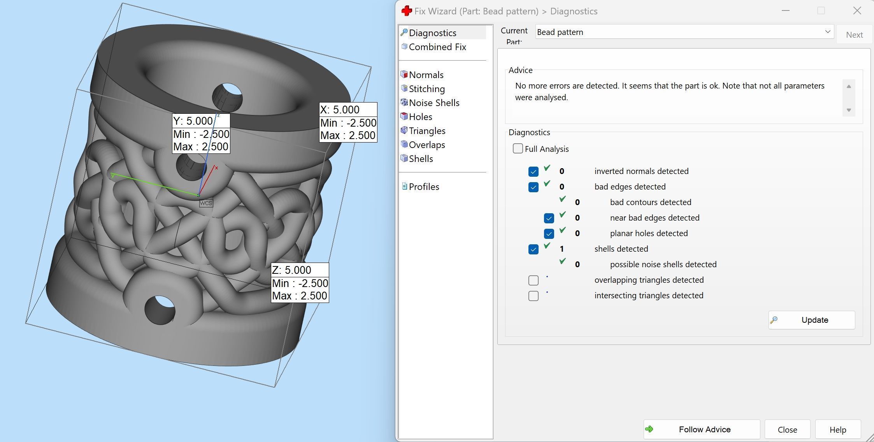Open the Overlaps icon entry

404,144
